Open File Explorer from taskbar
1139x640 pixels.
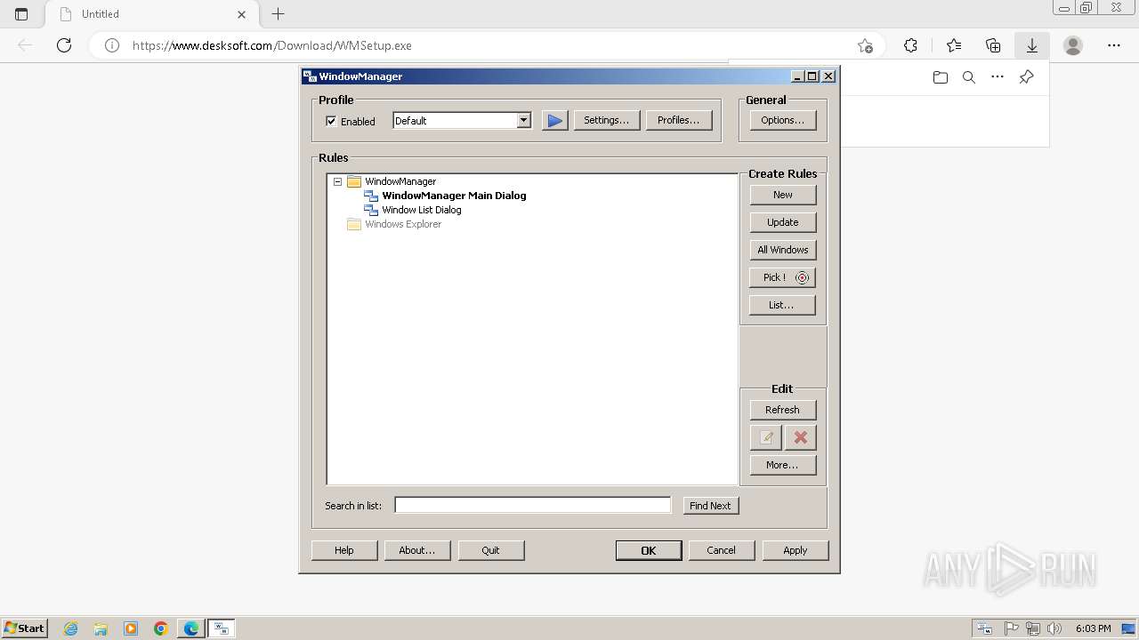point(101,628)
